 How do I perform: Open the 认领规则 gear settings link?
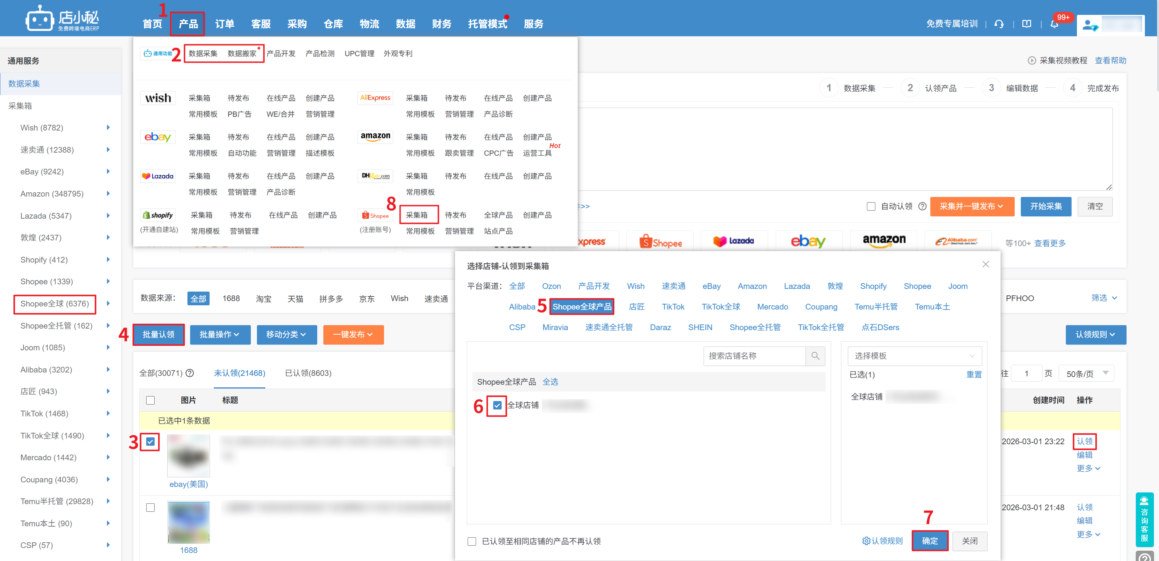[882, 541]
